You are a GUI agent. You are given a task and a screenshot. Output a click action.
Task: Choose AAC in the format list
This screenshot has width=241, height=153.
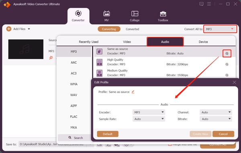tap(74, 62)
